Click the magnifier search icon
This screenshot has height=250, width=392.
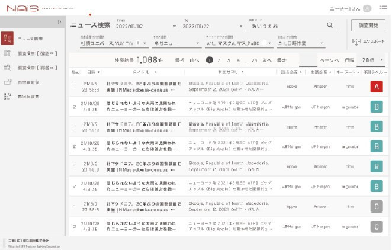(330, 25)
